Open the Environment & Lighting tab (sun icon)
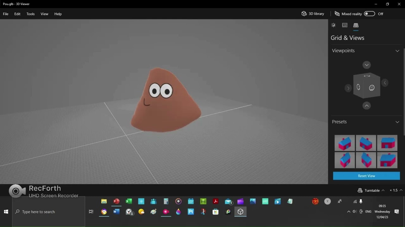The width and height of the screenshot is (405, 227). tap(333, 25)
